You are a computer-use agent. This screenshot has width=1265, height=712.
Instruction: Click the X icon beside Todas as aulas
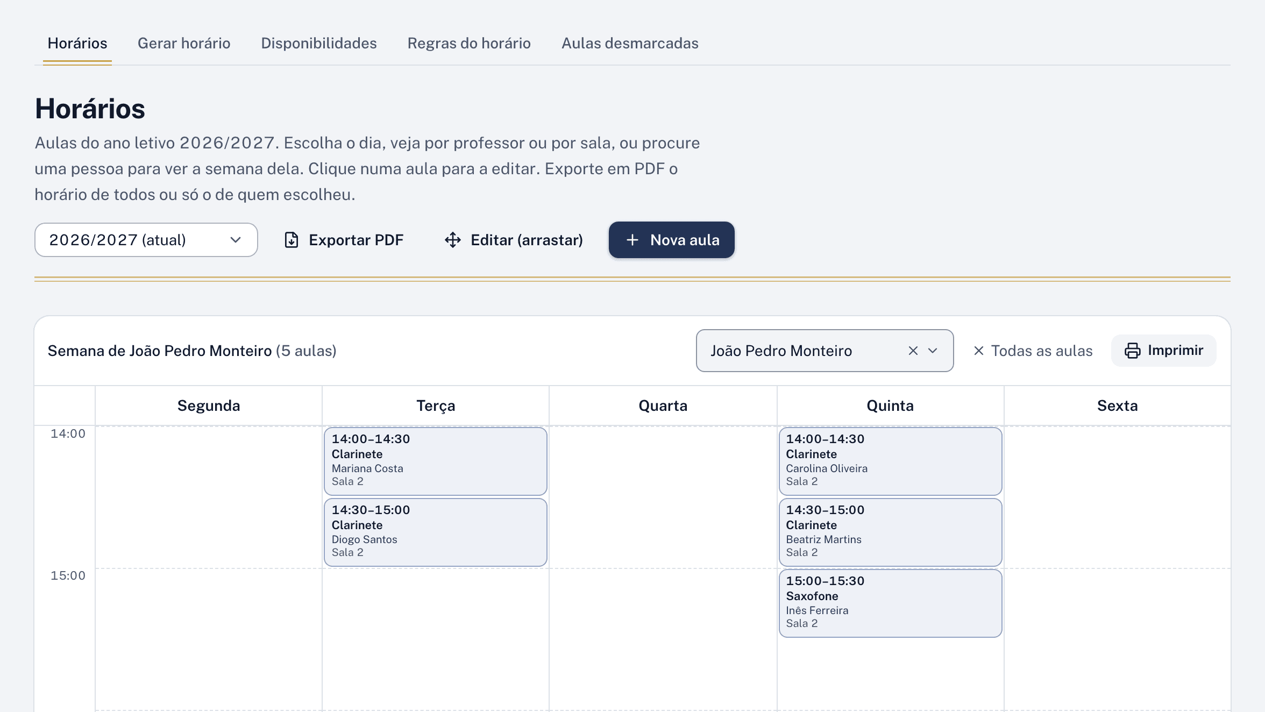tap(979, 351)
